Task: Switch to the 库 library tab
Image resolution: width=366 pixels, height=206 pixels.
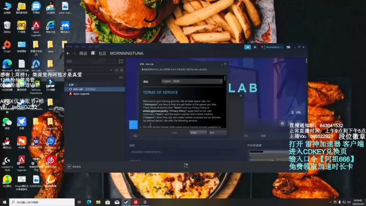Action: (x=93, y=53)
